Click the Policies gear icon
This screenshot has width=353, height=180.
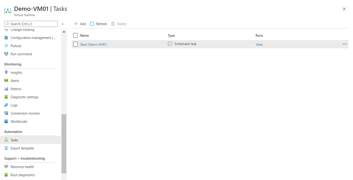point(6,46)
